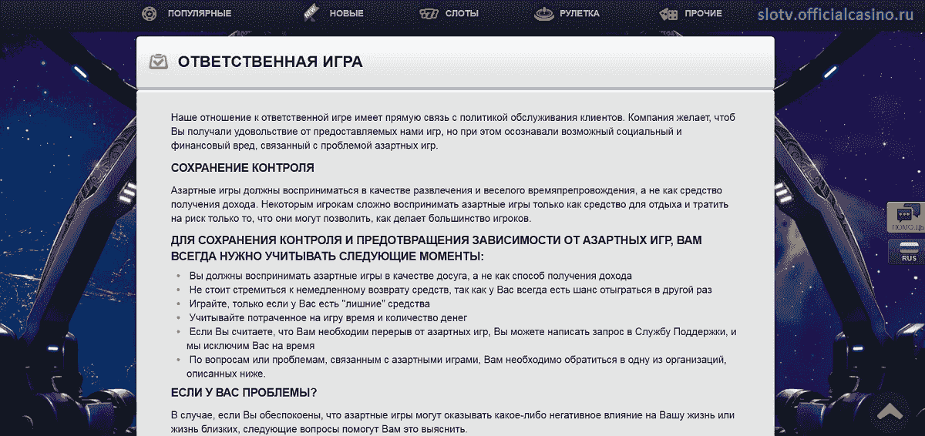Click the Если у Вас проблемы? heading

pyautogui.click(x=244, y=392)
